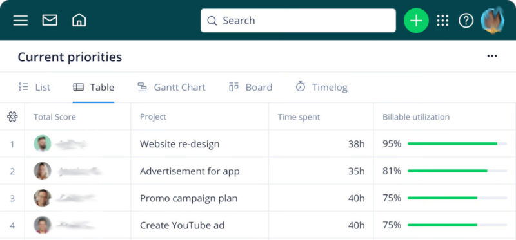Go to the home icon

[x=79, y=21]
